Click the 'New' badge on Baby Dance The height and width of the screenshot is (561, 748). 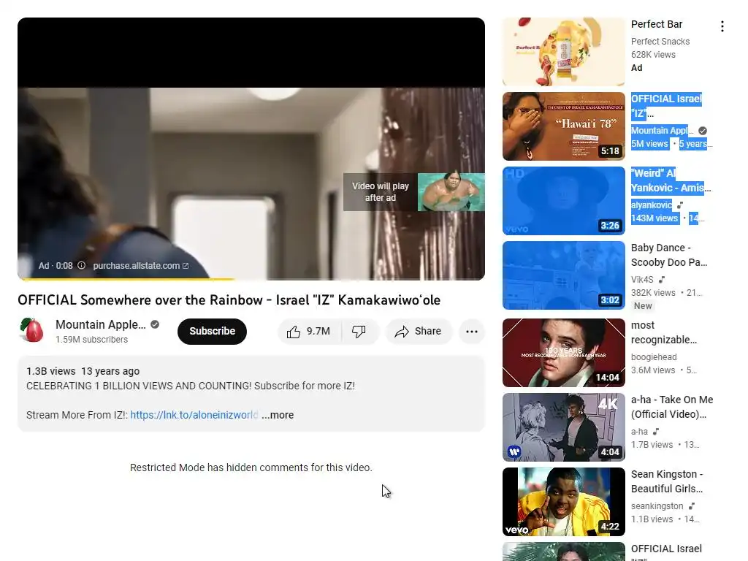click(643, 306)
